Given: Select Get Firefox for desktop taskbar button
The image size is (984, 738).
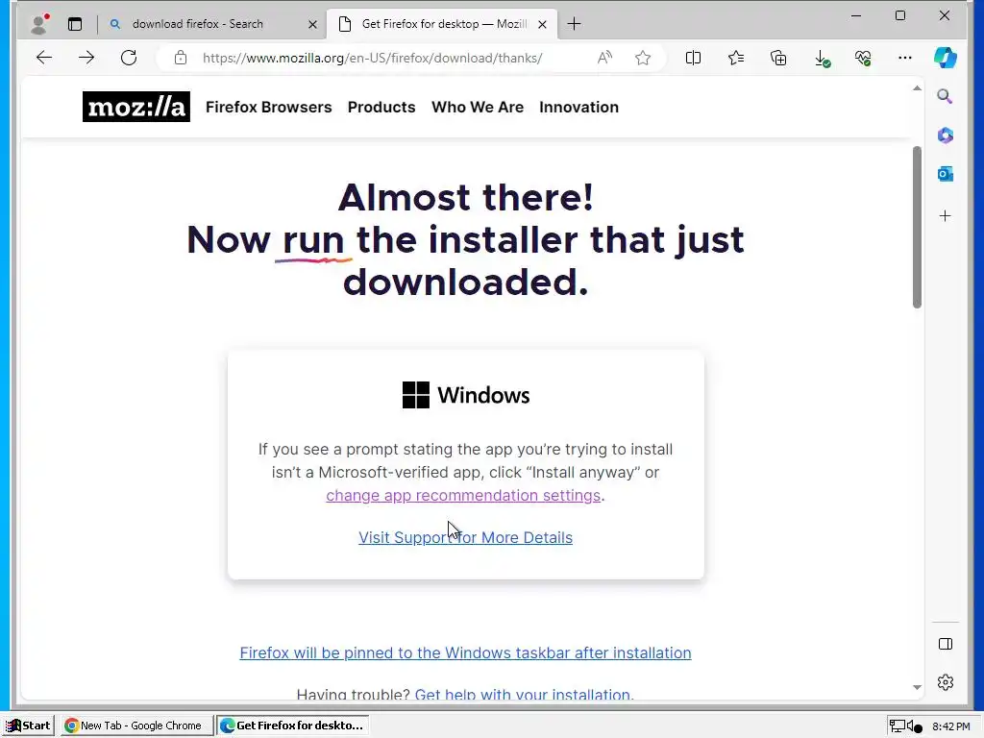Looking at the screenshot, I should [292, 726].
